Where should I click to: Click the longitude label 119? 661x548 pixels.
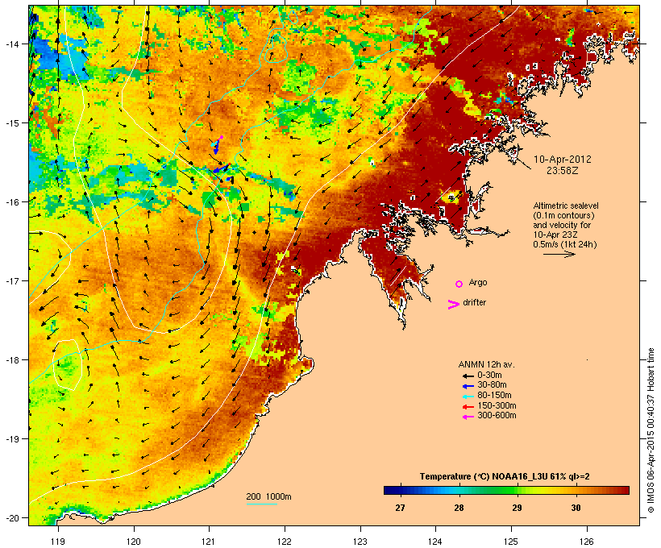(x=58, y=542)
